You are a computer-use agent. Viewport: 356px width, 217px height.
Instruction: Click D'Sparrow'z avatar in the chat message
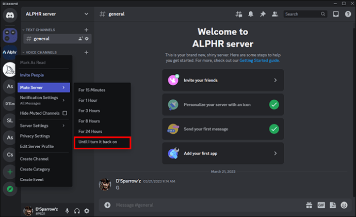pos(105,184)
